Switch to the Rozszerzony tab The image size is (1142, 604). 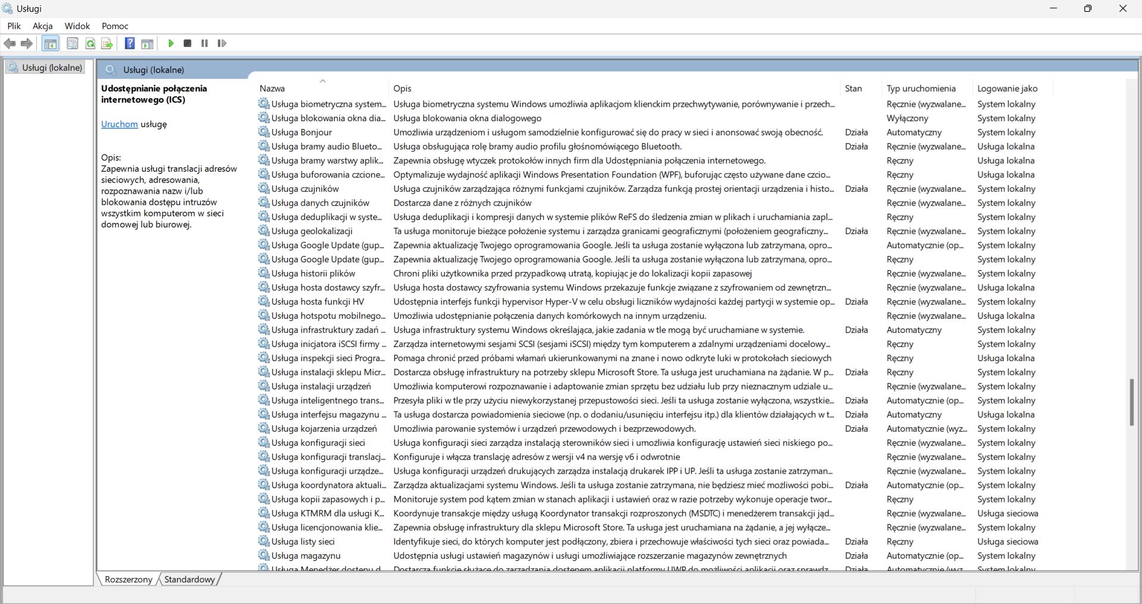coord(128,579)
